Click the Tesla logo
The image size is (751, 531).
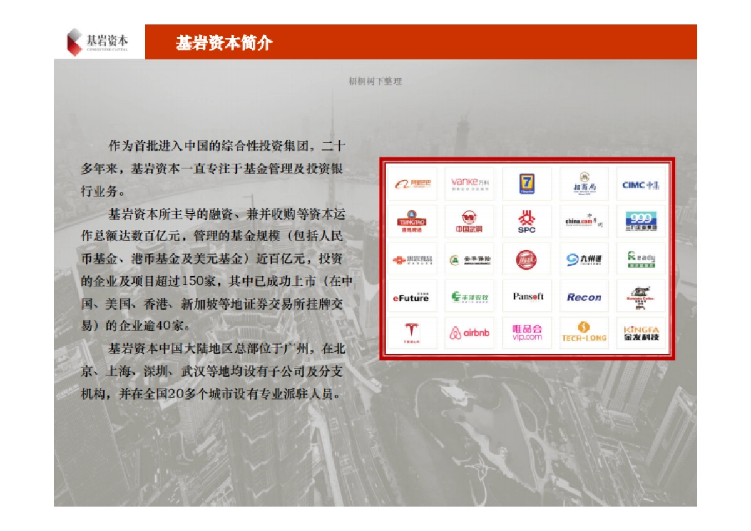click(411, 332)
